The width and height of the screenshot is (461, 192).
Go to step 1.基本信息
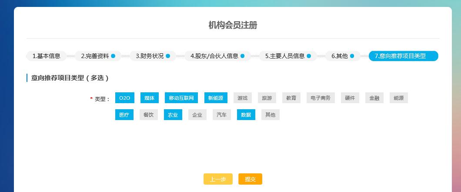[47, 56]
